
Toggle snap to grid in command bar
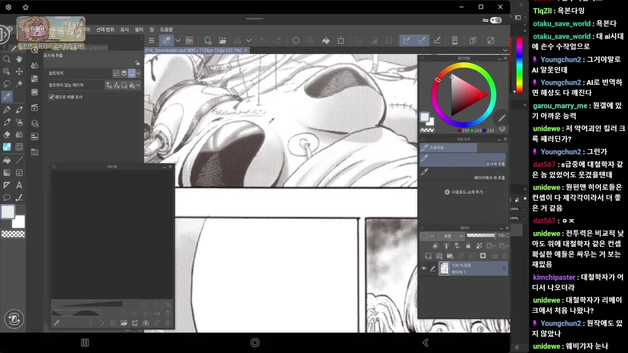click(437, 41)
